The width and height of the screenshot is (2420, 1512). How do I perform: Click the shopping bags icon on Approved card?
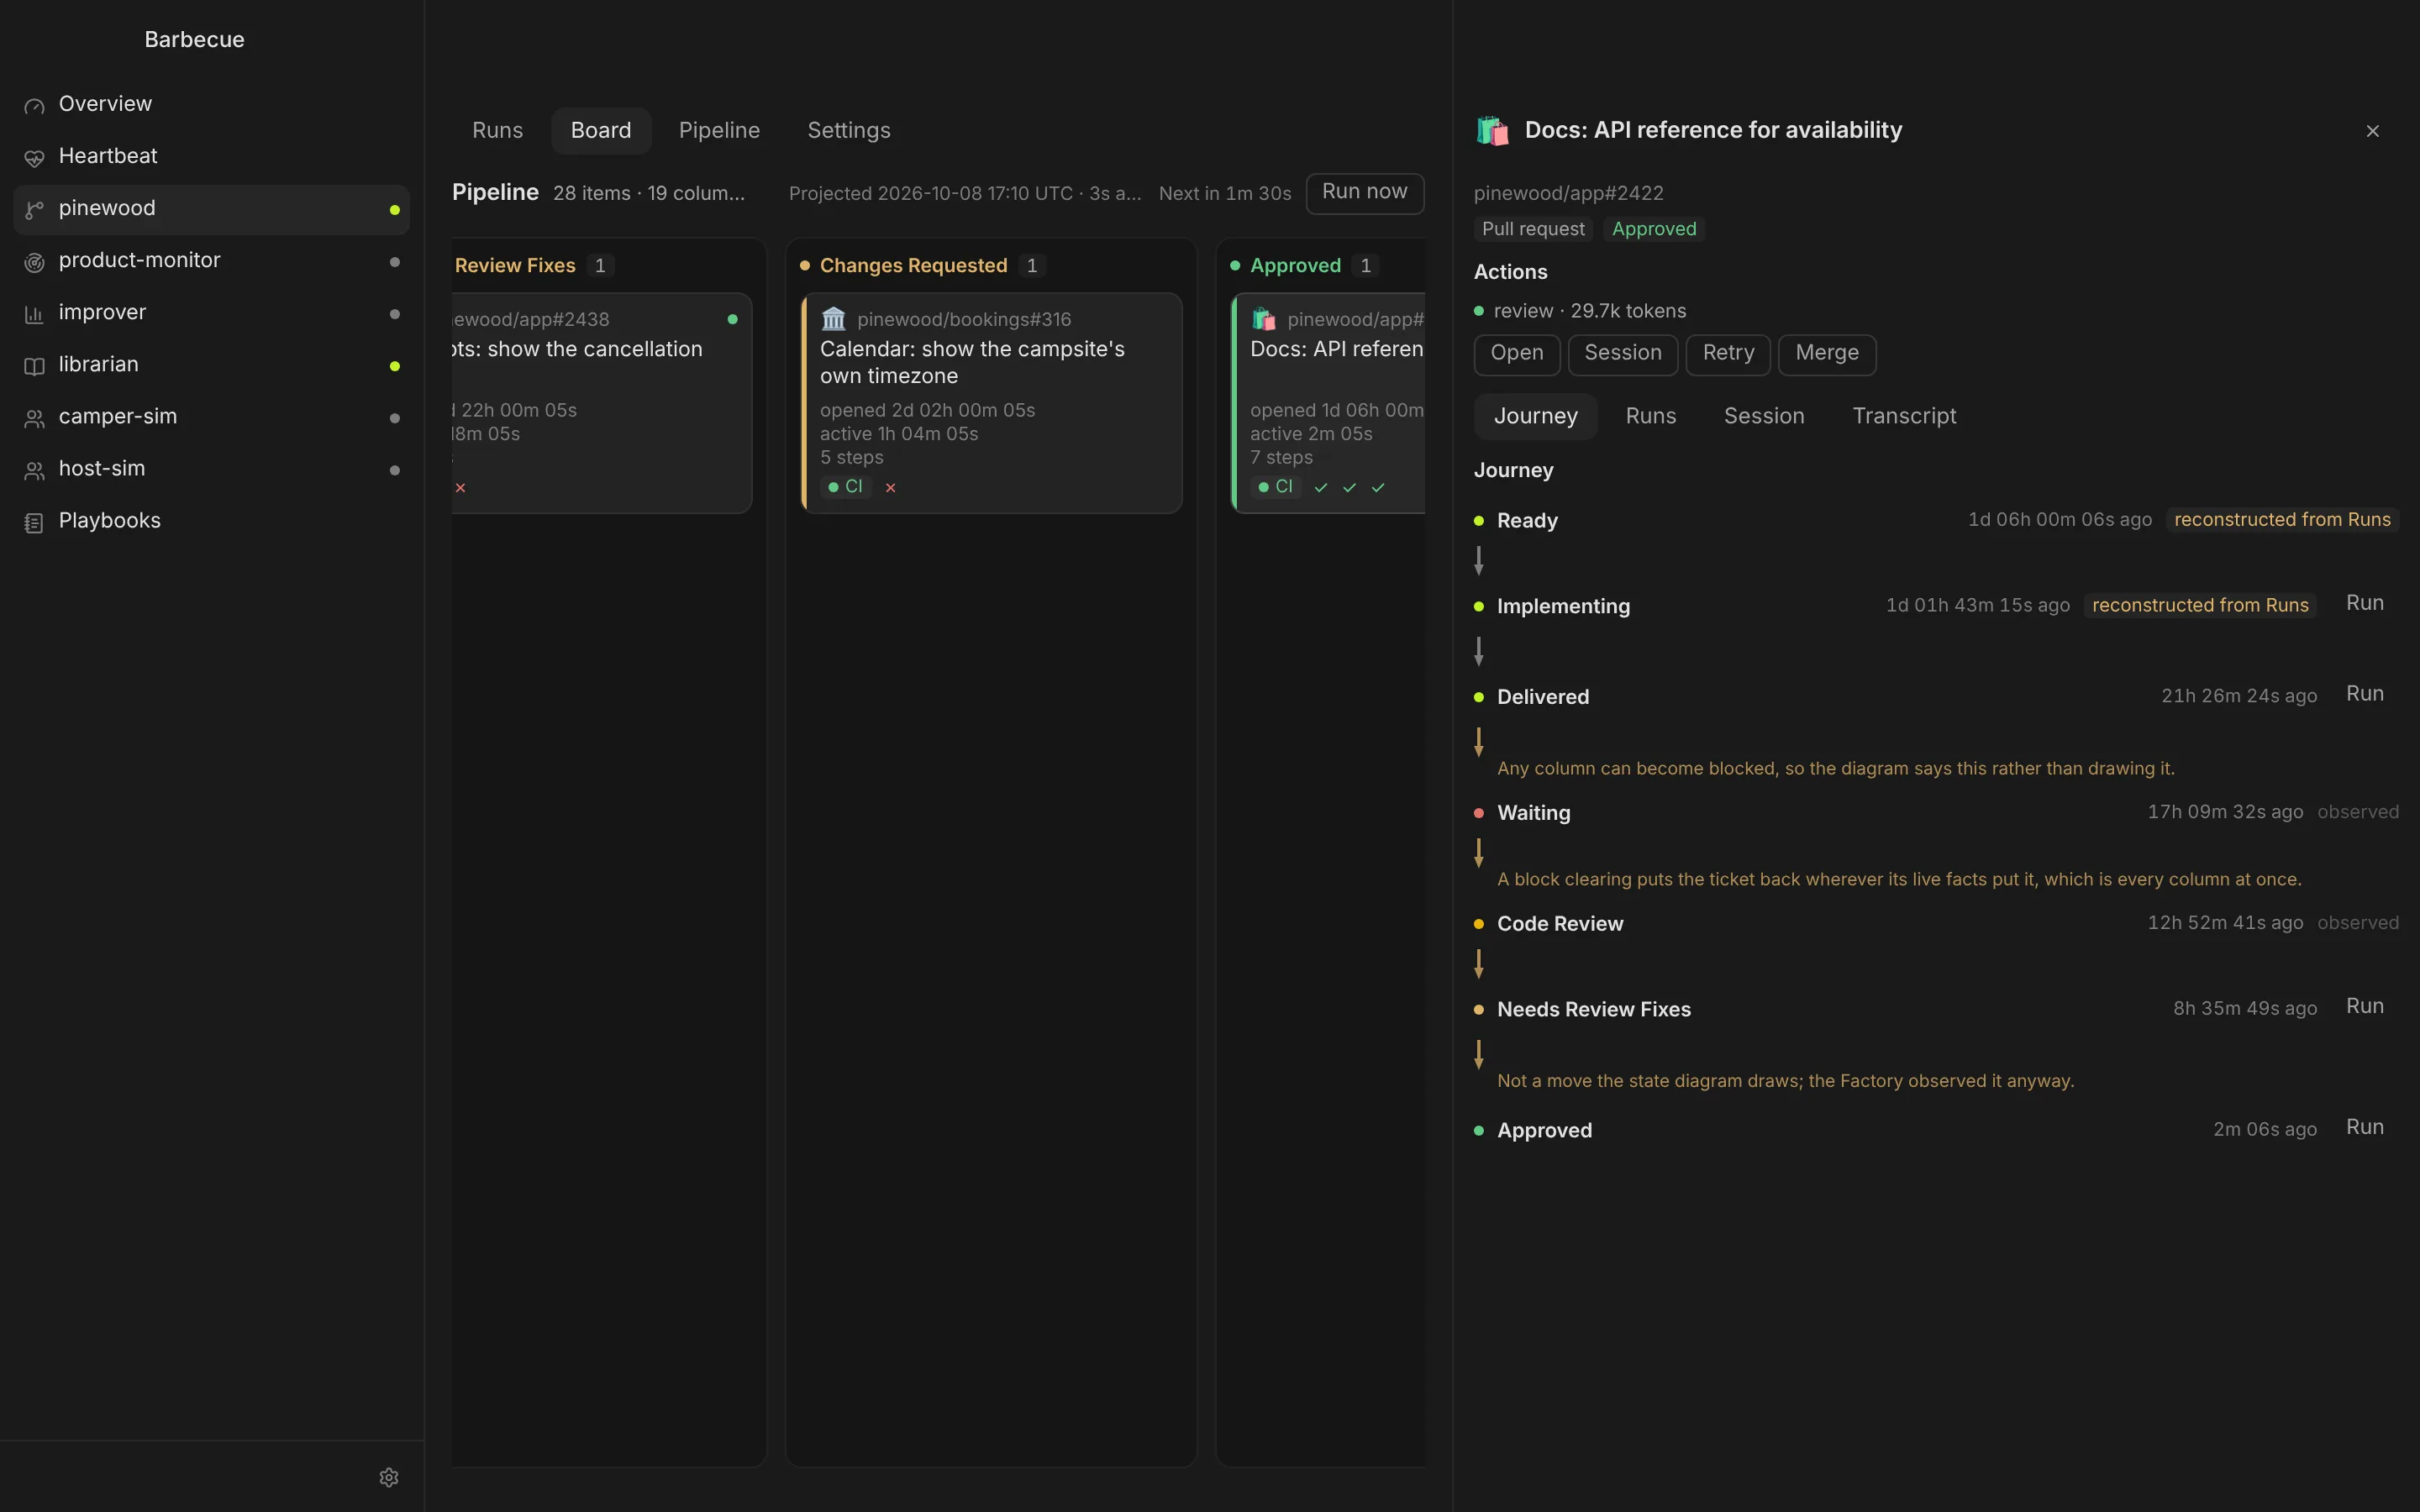(x=1264, y=319)
